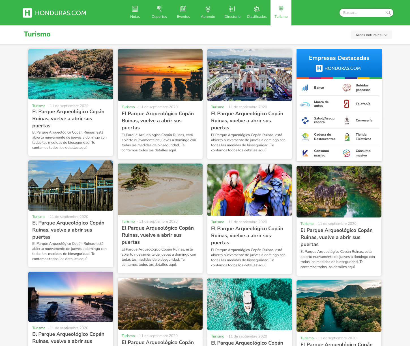
Task: Click the Telefonía company logo
Action: (x=347, y=104)
